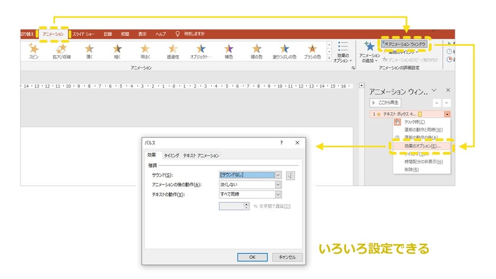The image size is (496, 279).
Task: Select the スピン animation effect
Action: coord(34,49)
